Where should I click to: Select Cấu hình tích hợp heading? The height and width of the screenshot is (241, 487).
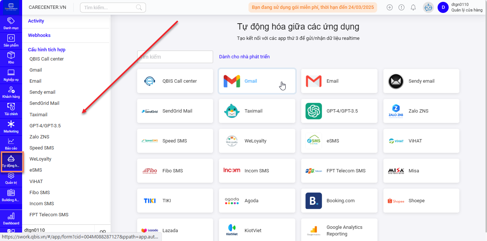click(x=47, y=50)
